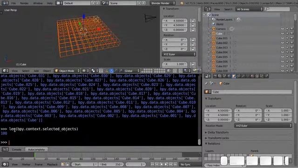
Task: Open the Scene properties tab
Action: (224, 76)
